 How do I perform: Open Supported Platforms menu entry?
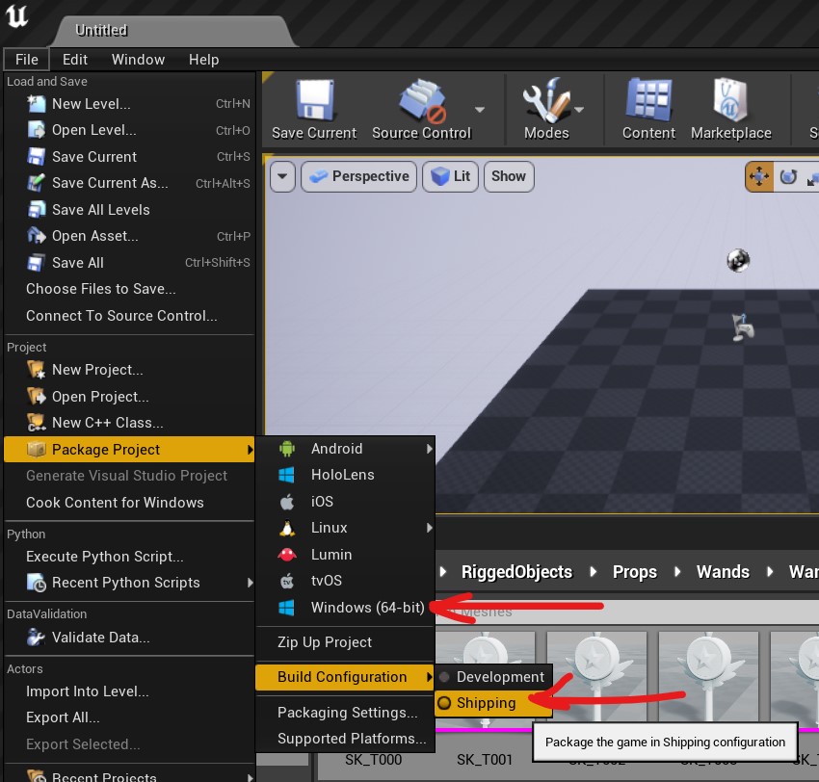(x=345, y=739)
